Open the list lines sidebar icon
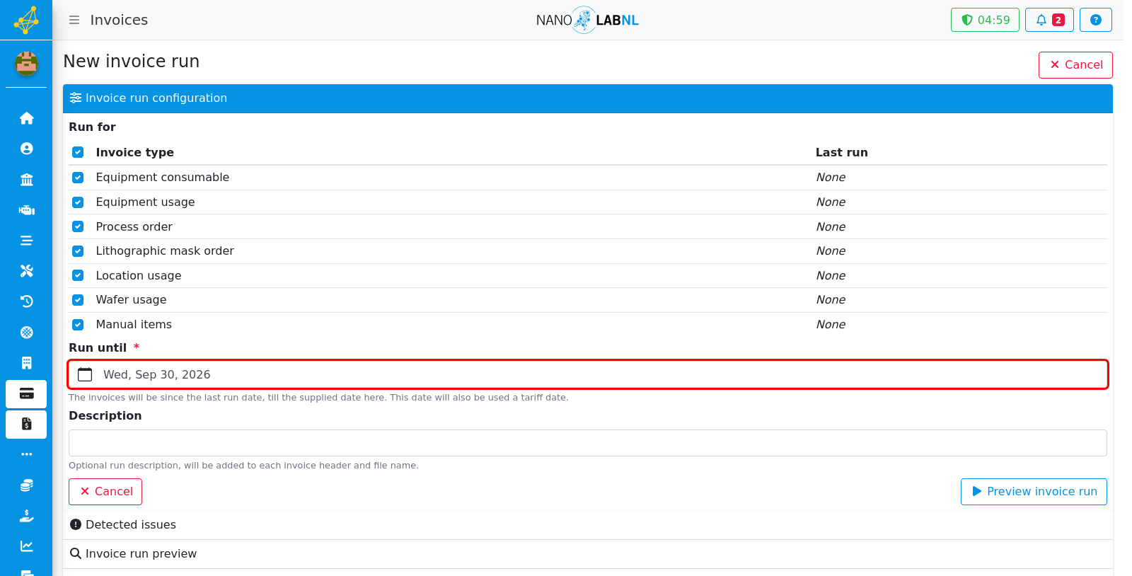This screenshot has width=1132, height=576. [27, 241]
